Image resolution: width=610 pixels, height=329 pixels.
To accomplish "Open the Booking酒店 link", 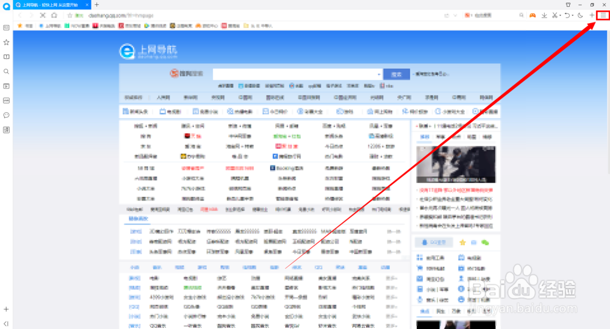I will (287, 168).
